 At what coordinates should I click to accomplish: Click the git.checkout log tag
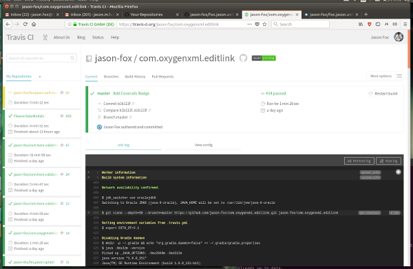[x=369, y=213]
